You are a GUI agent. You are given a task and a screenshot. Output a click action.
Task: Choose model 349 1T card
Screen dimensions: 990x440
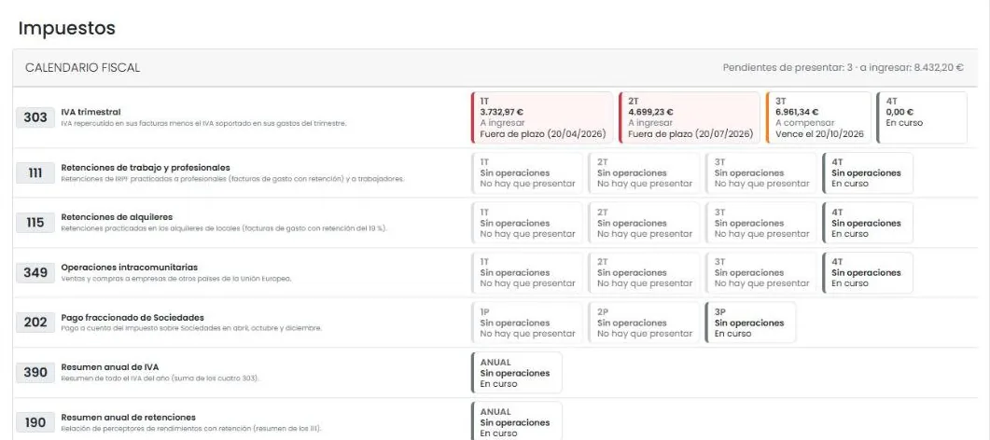point(527,273)
